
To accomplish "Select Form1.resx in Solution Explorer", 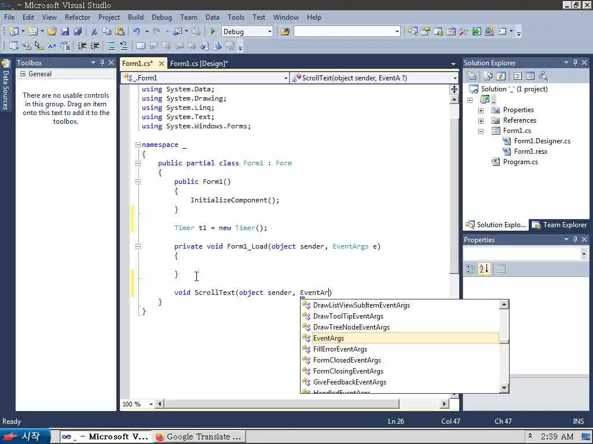I will click(530, 151).
